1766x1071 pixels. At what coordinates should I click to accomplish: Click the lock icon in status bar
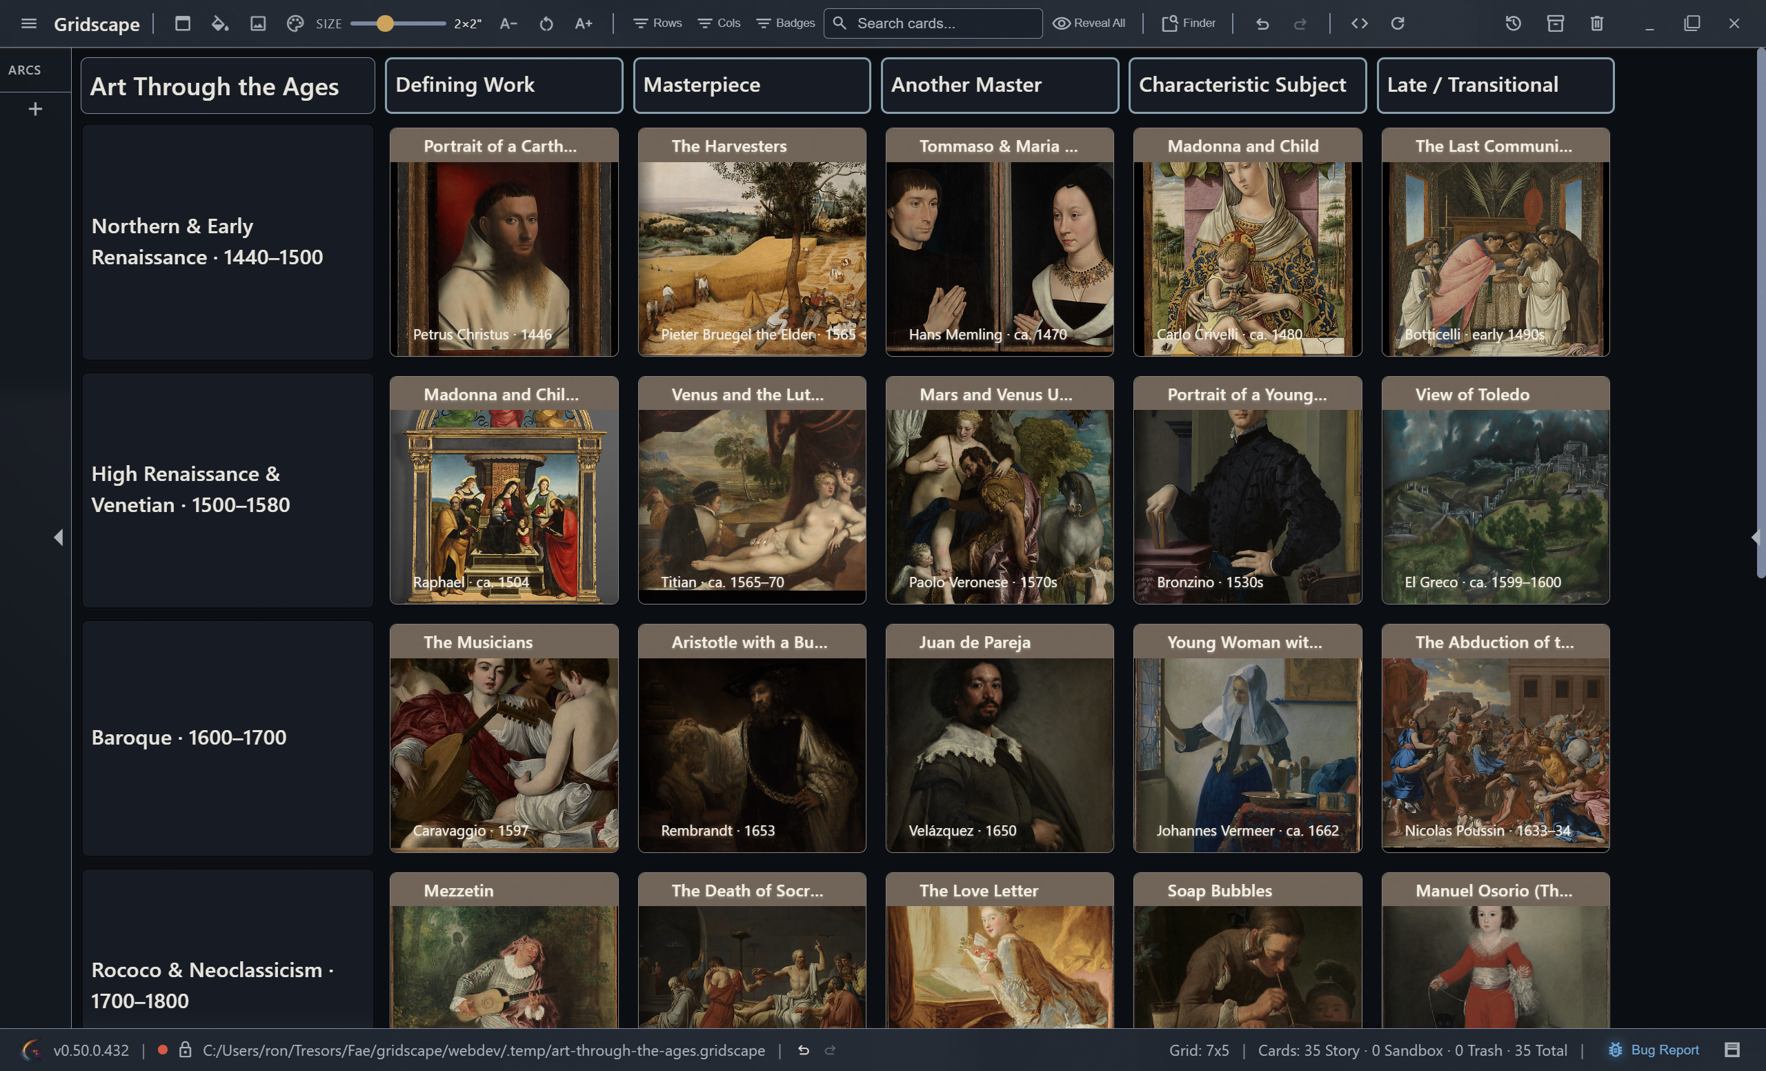tap(185, 1050)
